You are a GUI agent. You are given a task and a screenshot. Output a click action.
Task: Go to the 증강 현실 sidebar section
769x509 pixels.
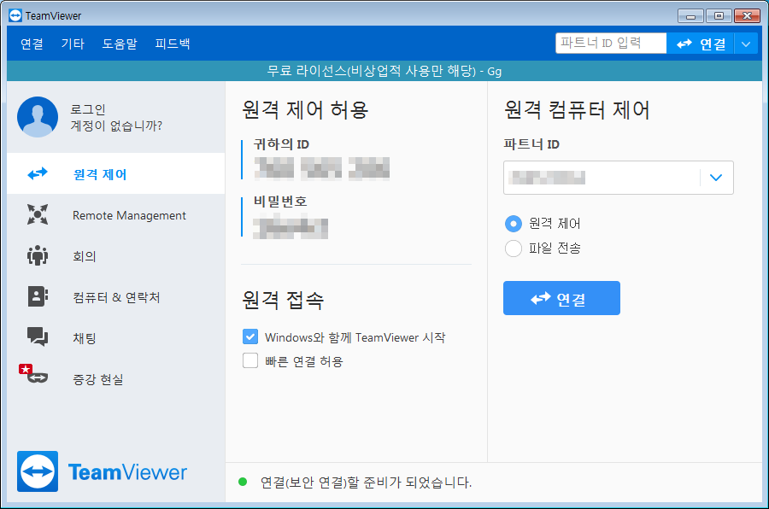pyautogui.click(x=115, y=379)
